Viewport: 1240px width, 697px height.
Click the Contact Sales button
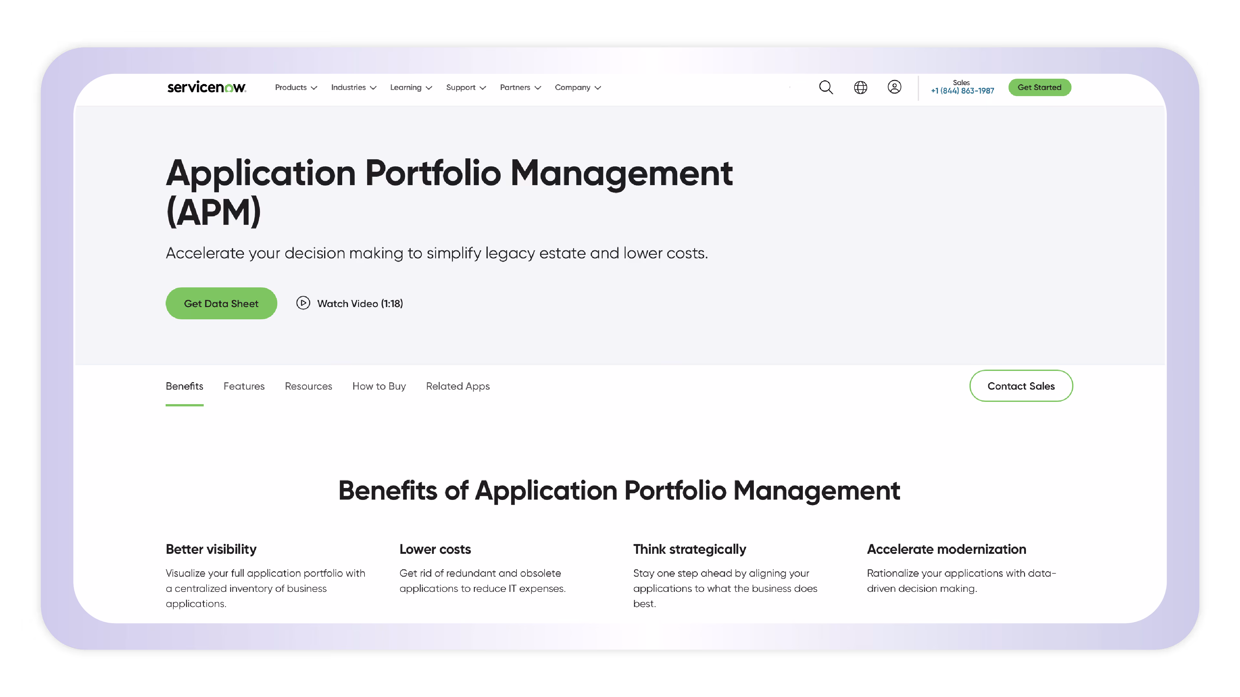tap(1021, 386)
